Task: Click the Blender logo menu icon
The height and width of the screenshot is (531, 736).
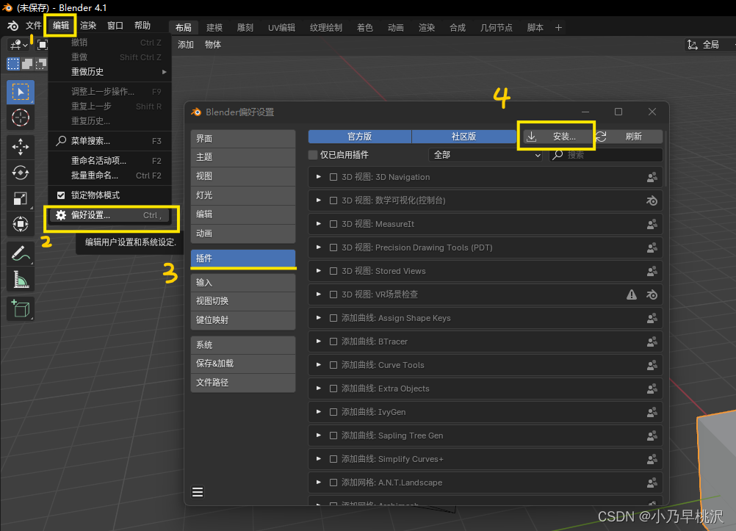Action: (x=12, y=26)
